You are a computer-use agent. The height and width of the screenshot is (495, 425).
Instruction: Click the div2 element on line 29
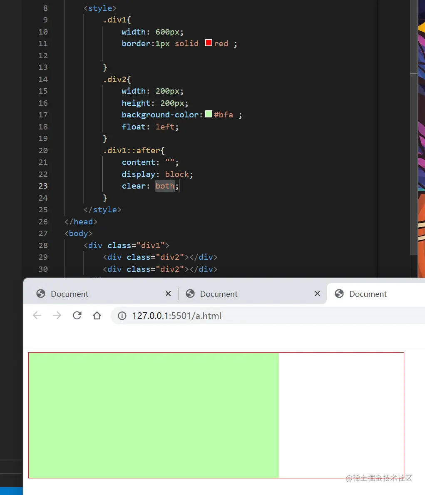[x=160, y=257]
